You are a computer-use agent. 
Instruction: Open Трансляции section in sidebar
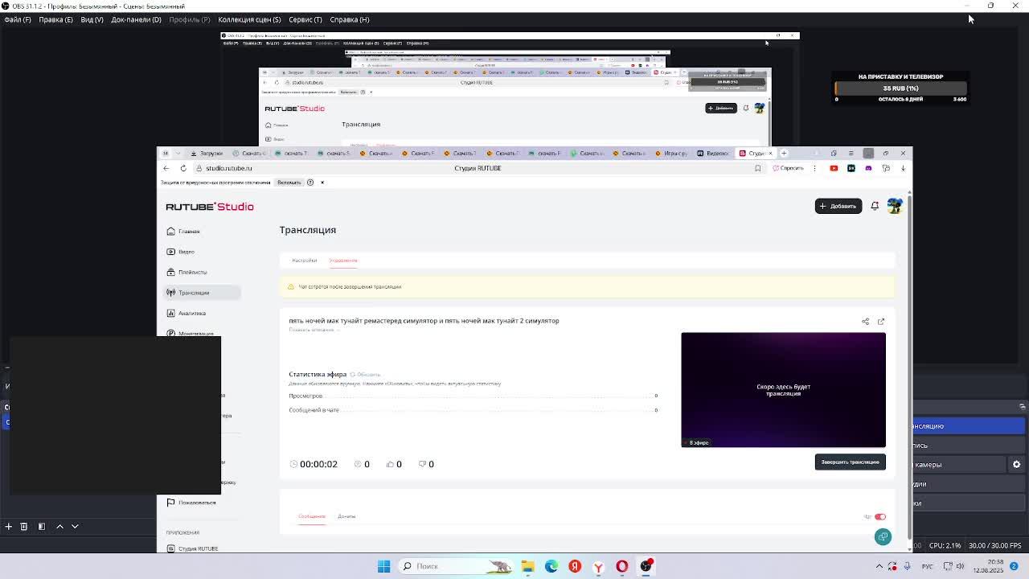201,293
